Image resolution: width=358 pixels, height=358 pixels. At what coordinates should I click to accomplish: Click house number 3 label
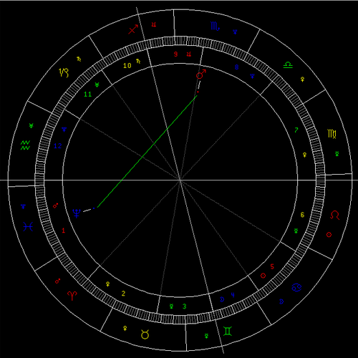pyautogui.click(x=184, y=306)
